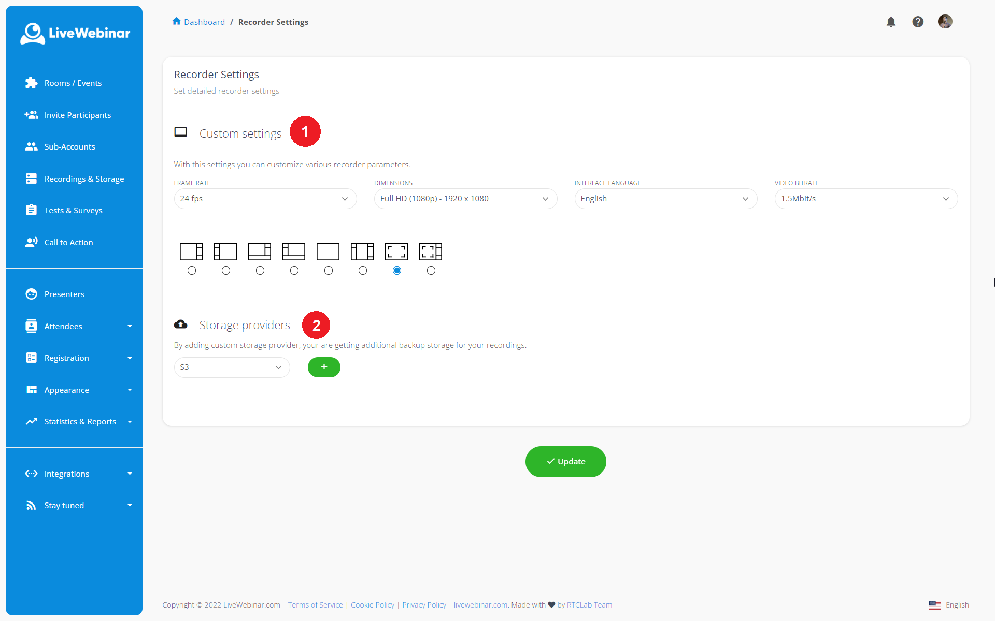This screenshot has height=621, width=995.
Task: Click the first recorder layout thumbnail icon
Action: tap(191, 252)
